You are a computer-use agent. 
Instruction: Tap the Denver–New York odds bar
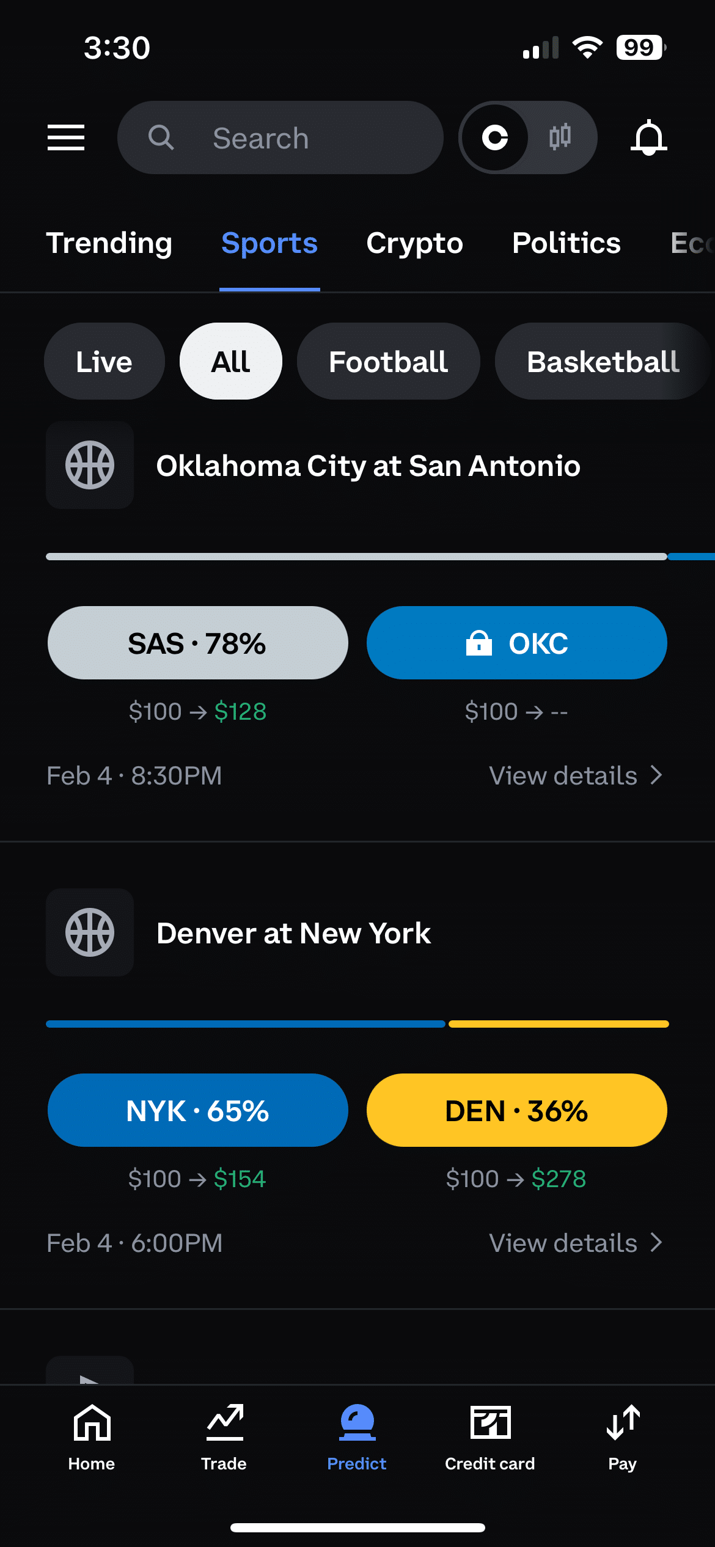pos(357,1024)
